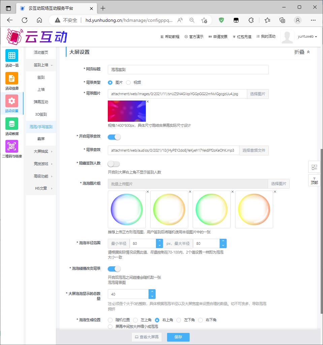The image size is (323, 345).
Task: Open the 二维码与链接 QR icon
Action: coord(12,146)
